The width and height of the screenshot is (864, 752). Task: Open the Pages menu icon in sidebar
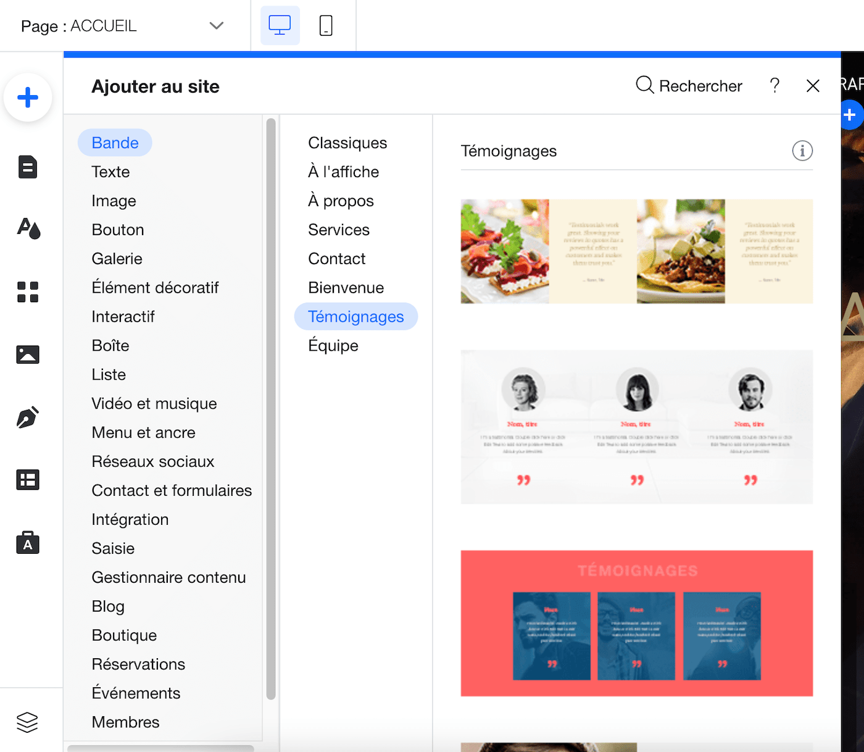(x=28, y=167)
